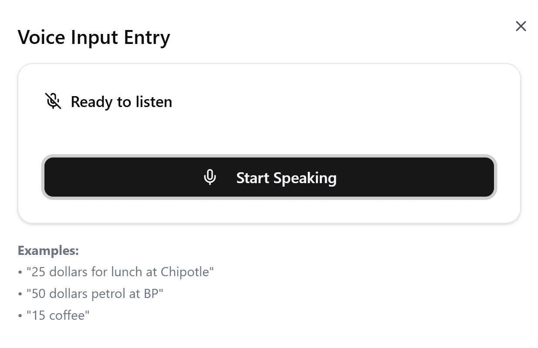The image size is (538, 348).
Task: Click the "Examples:" label
Action: pyautogui.click(x=48, y=251)
